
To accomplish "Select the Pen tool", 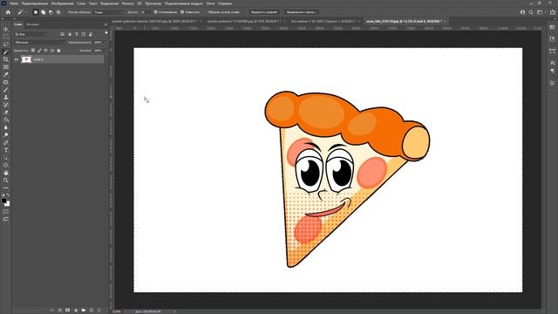I will pos(6,143).
